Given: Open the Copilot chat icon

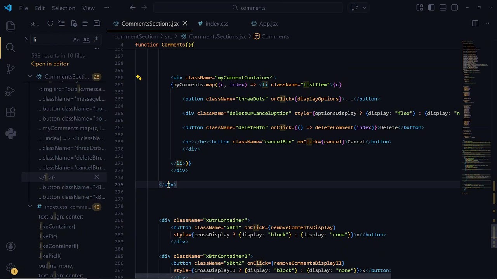Looking at the screenshot, I should [354, 7].
